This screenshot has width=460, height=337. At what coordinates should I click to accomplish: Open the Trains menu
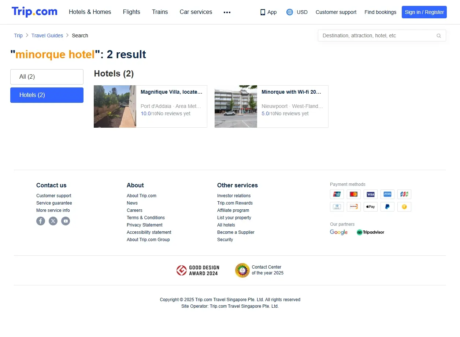coord(160,12)
